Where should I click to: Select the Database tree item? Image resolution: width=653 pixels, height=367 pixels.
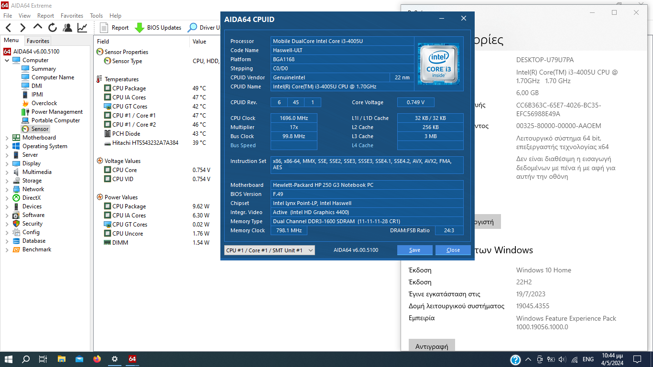click(x=34, y=241)
